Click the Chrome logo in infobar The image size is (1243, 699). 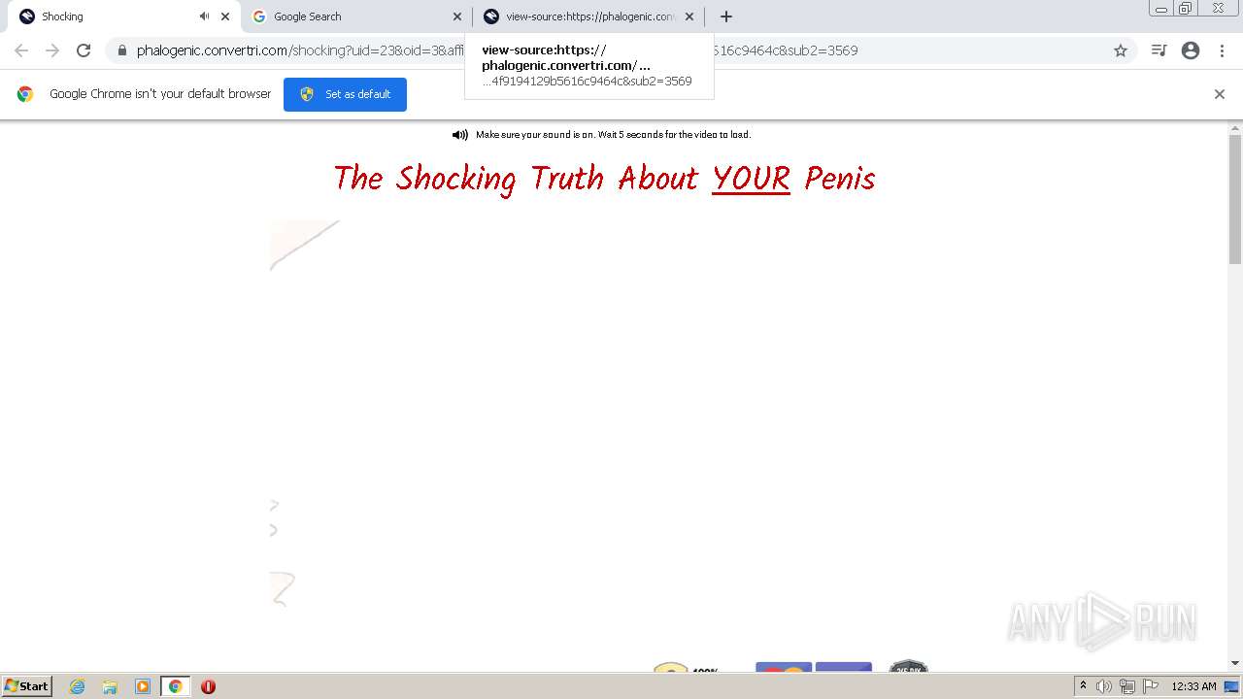[25, 94]
